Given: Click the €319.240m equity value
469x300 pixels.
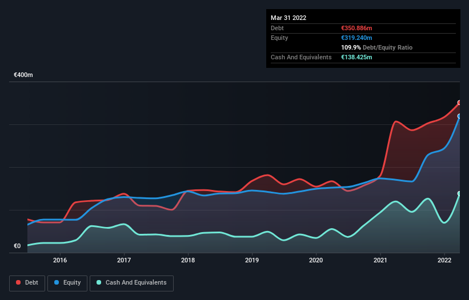Looking at the screenshot, I should [x=356, y=38].
